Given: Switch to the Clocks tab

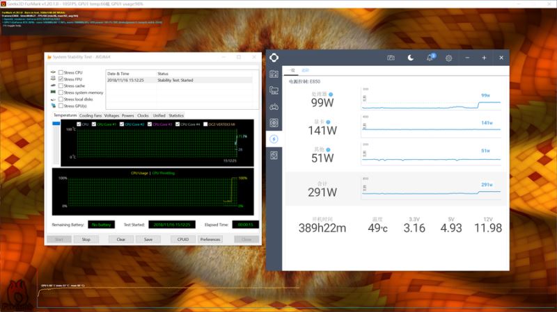Looking at the screenshot, I should click(143, 115).
